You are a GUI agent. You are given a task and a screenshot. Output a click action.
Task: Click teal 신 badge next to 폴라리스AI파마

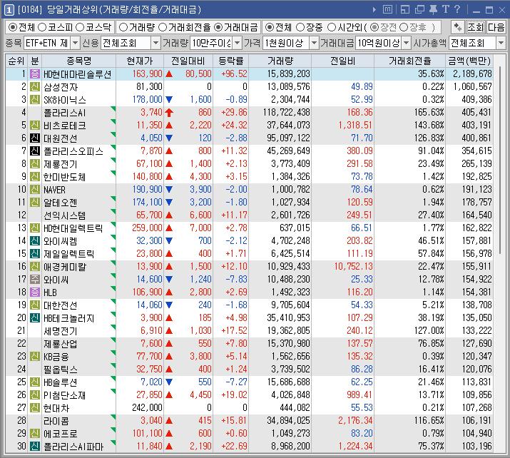coord(35,446)
